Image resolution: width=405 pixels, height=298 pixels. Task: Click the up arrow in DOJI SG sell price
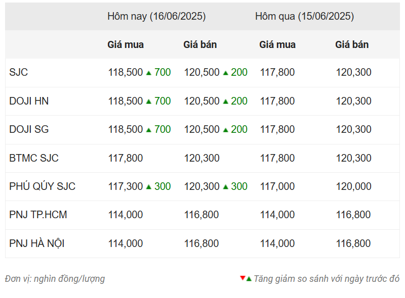point(225,130)
